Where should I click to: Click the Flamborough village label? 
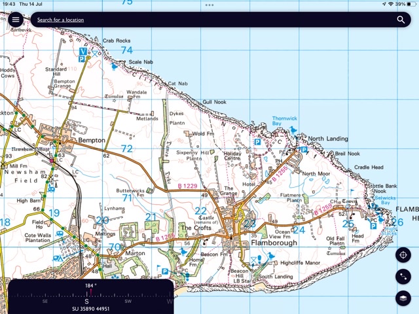tap(274, 243)
